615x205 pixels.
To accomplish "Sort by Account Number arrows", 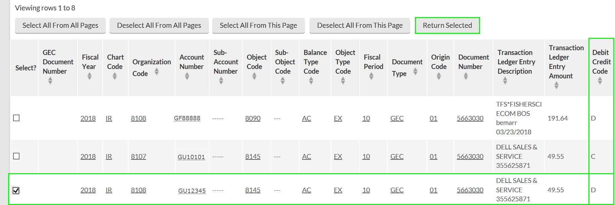I will coord(187,76).
